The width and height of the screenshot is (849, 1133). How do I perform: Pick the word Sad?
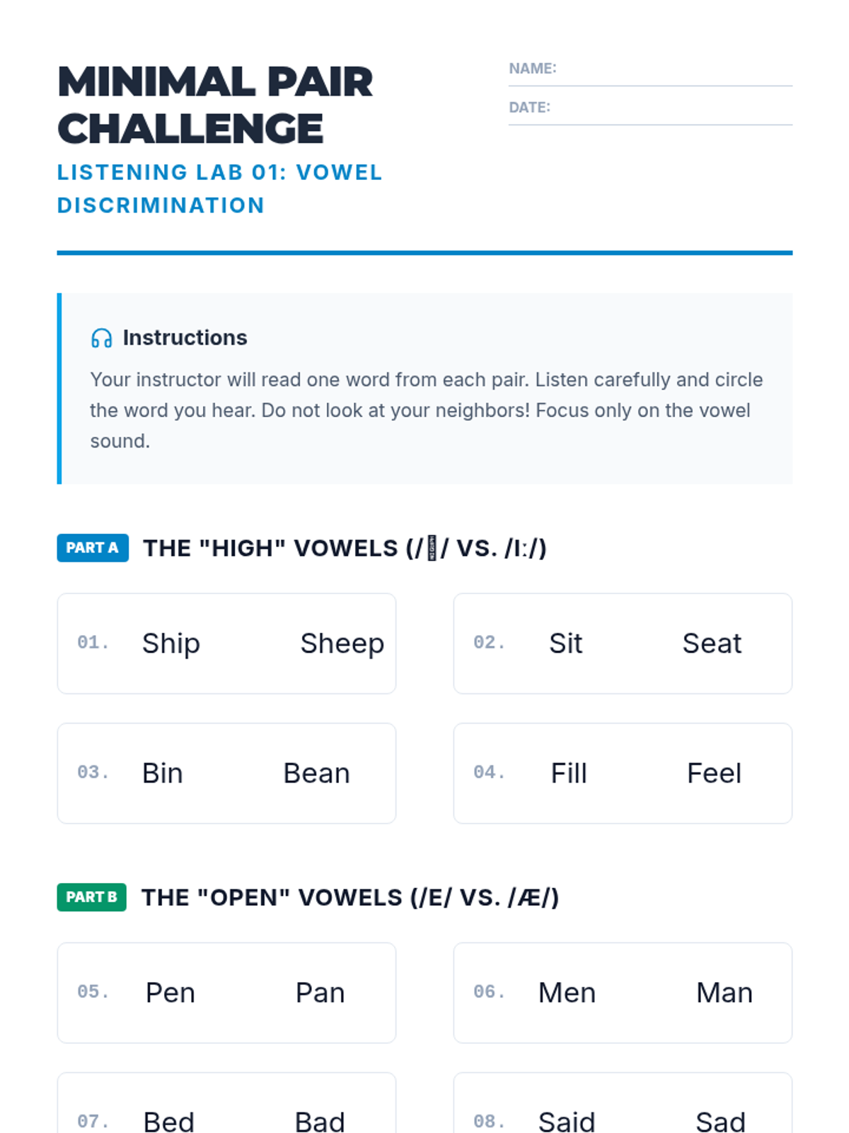point(720,1122)
